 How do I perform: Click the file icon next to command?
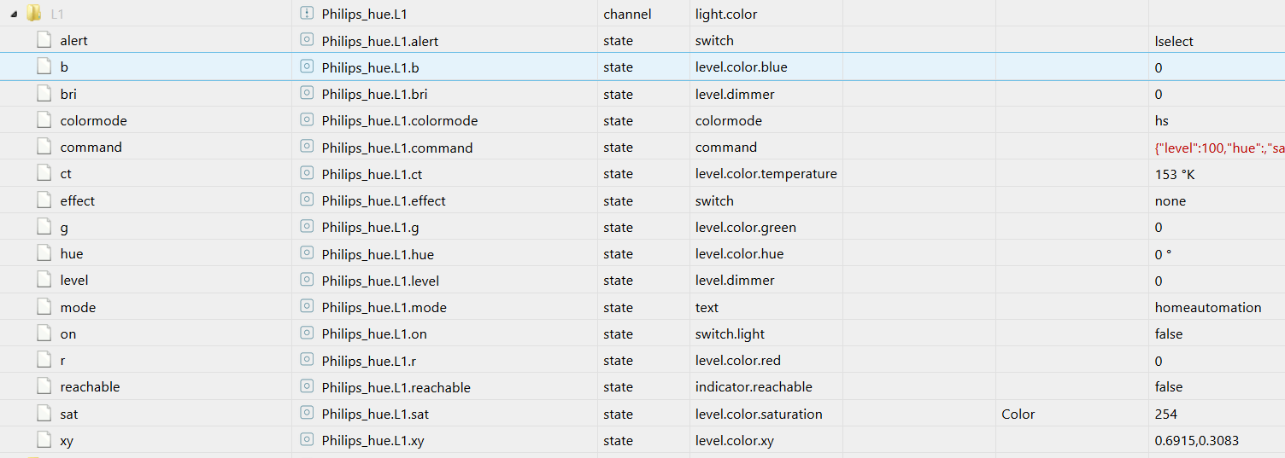(44, 147)
